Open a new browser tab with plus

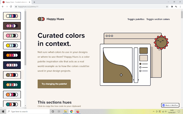tap(34, 2)
